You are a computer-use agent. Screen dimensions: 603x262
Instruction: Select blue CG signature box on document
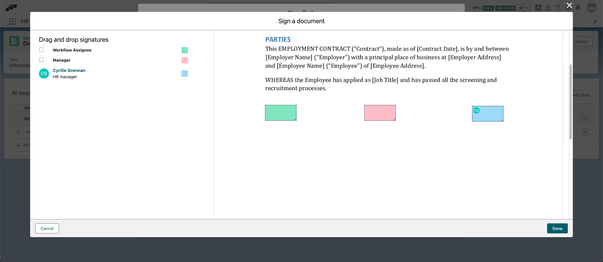[488, 114]
